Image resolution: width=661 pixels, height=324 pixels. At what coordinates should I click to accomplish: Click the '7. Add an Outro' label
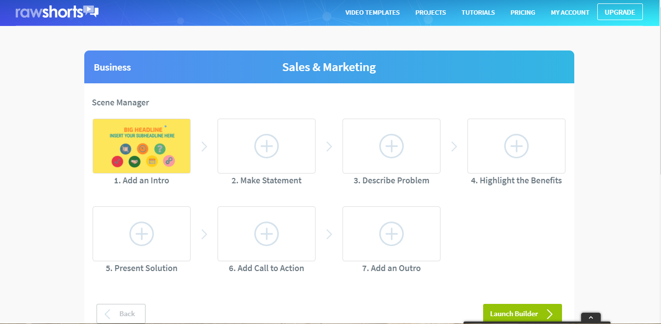click(x=392, y=268)
